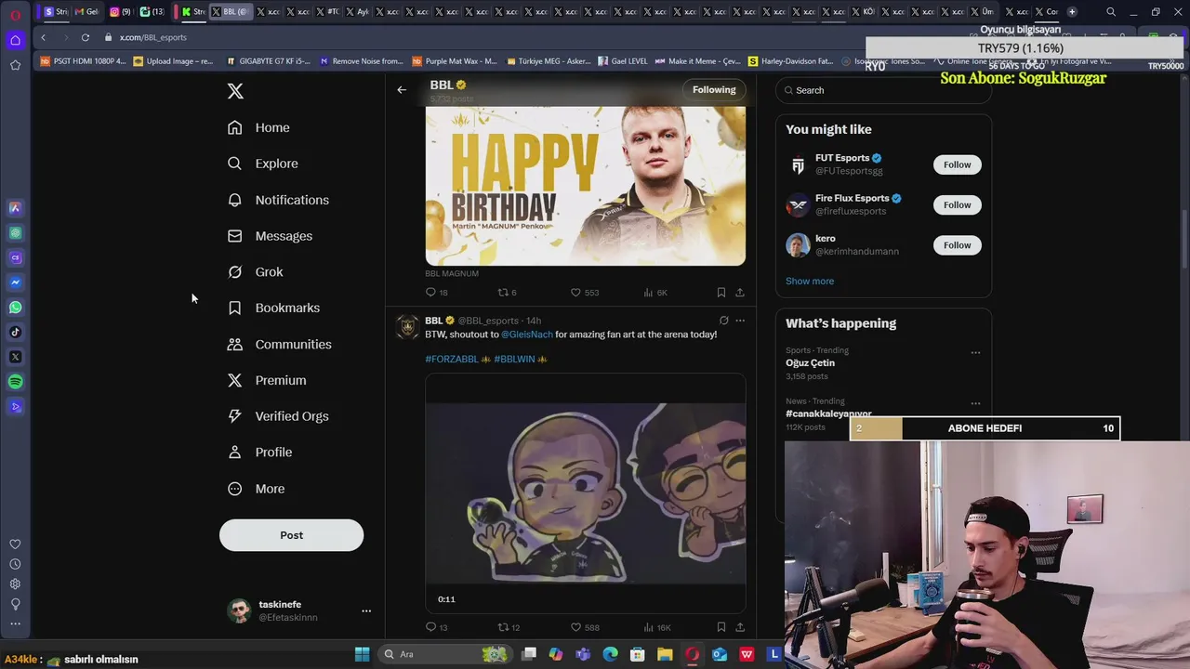Open File Explorer from the taskbar
The image size is (1190, 669).
click(x=665, y=654)
